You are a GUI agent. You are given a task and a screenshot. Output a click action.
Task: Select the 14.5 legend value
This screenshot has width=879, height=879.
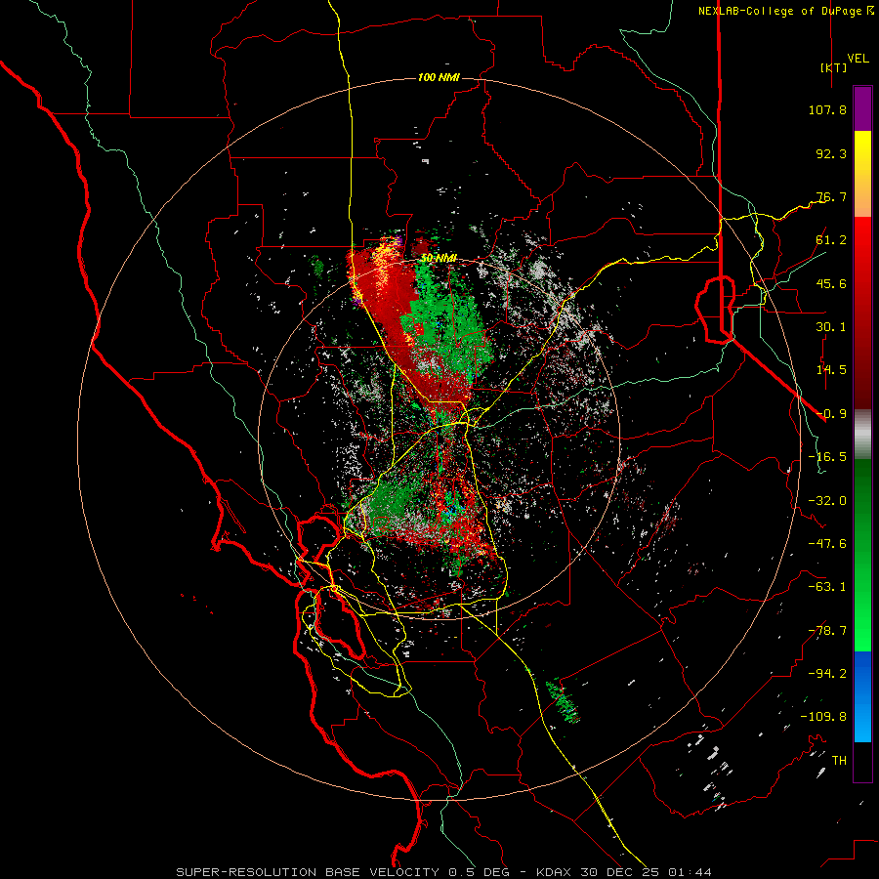pos(831,370)
